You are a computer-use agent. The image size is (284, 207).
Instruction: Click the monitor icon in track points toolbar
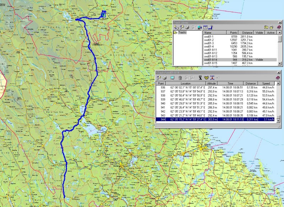tap(172, 78)
